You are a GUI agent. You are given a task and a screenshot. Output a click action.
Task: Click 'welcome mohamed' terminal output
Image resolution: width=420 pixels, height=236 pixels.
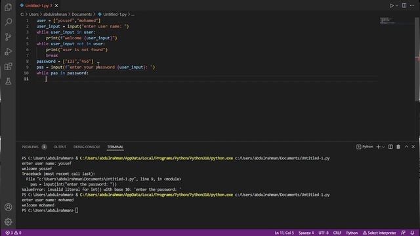[38, 205]
